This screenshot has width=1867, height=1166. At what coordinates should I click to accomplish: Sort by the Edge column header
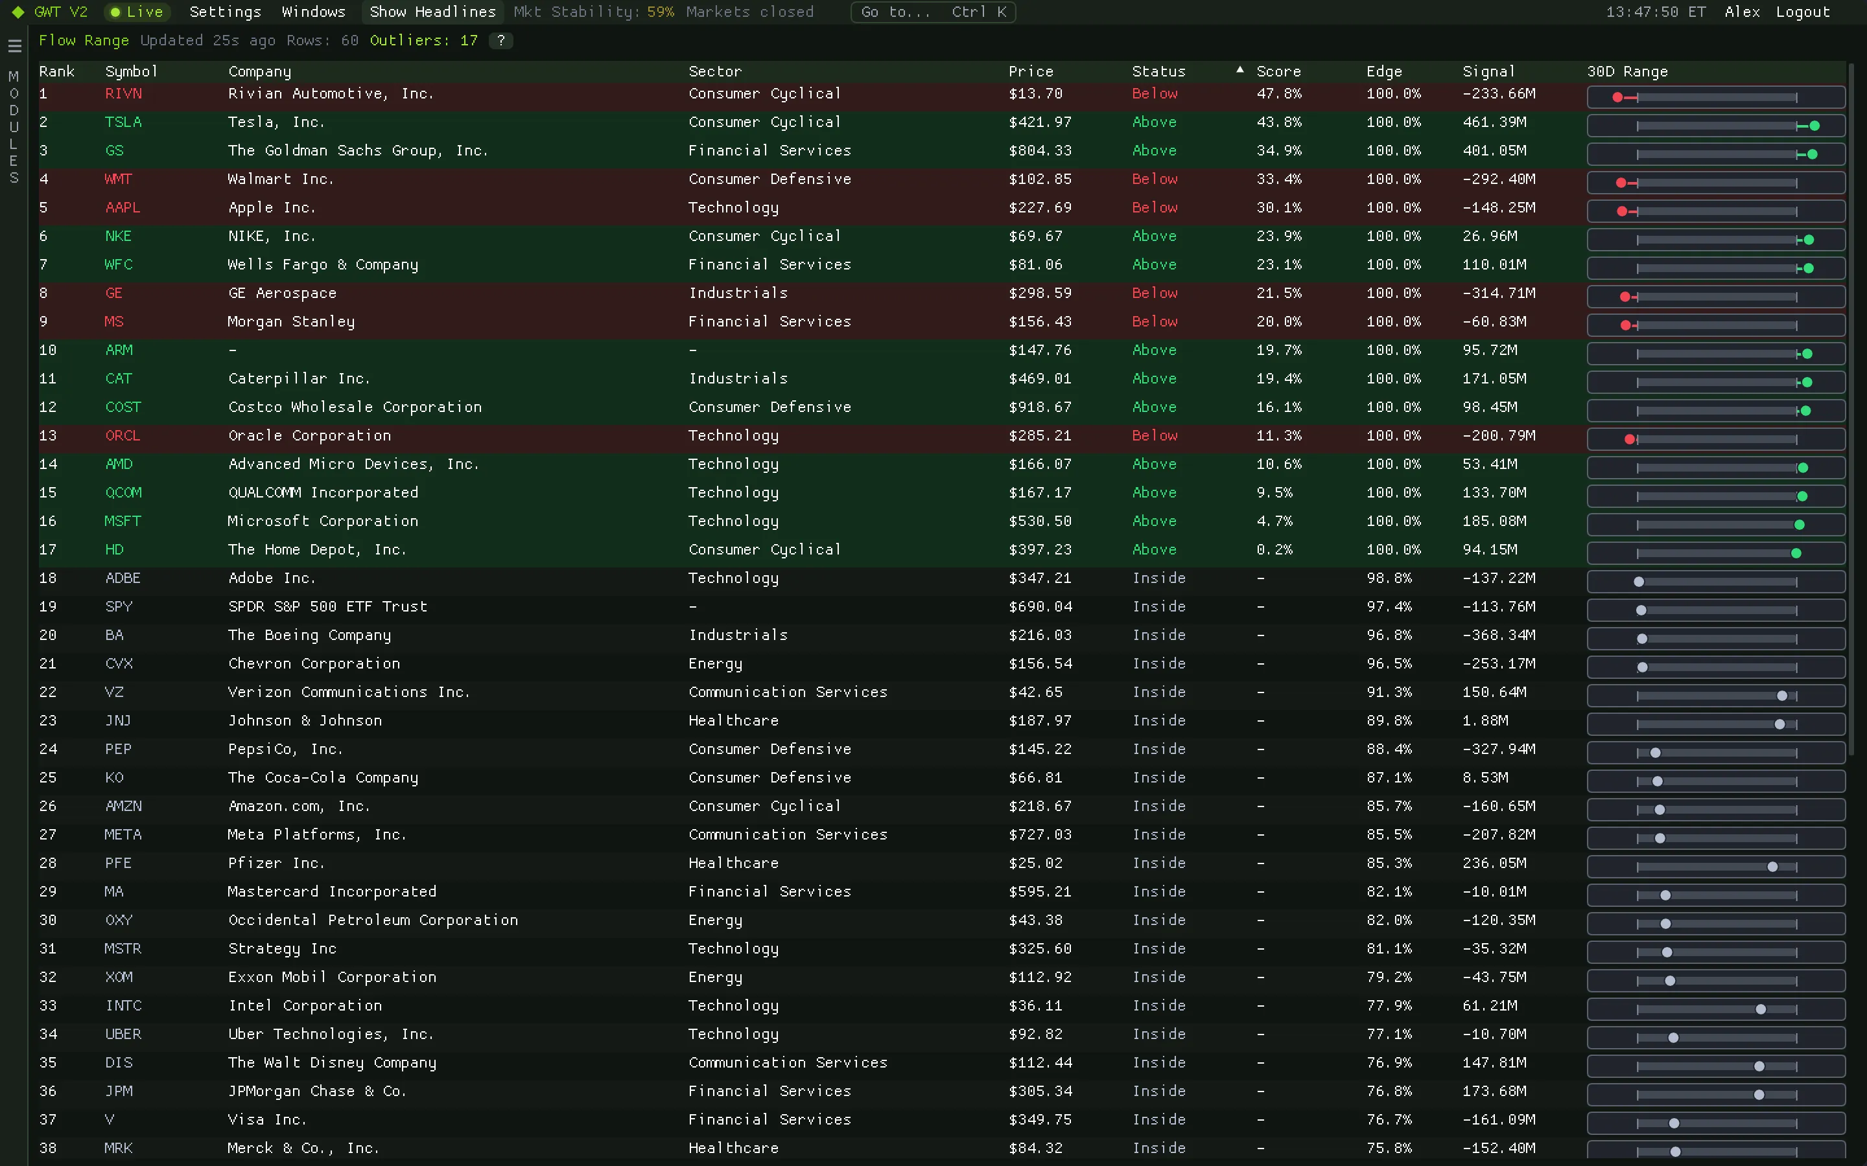1384,72
